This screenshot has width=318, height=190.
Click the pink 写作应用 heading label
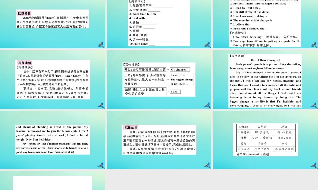point(131,128)
